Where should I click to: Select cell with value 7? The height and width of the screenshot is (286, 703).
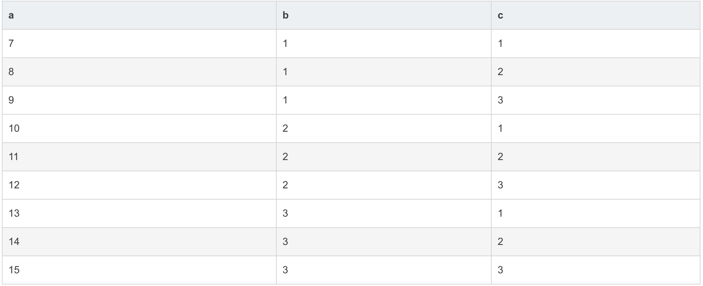point(139,44)
